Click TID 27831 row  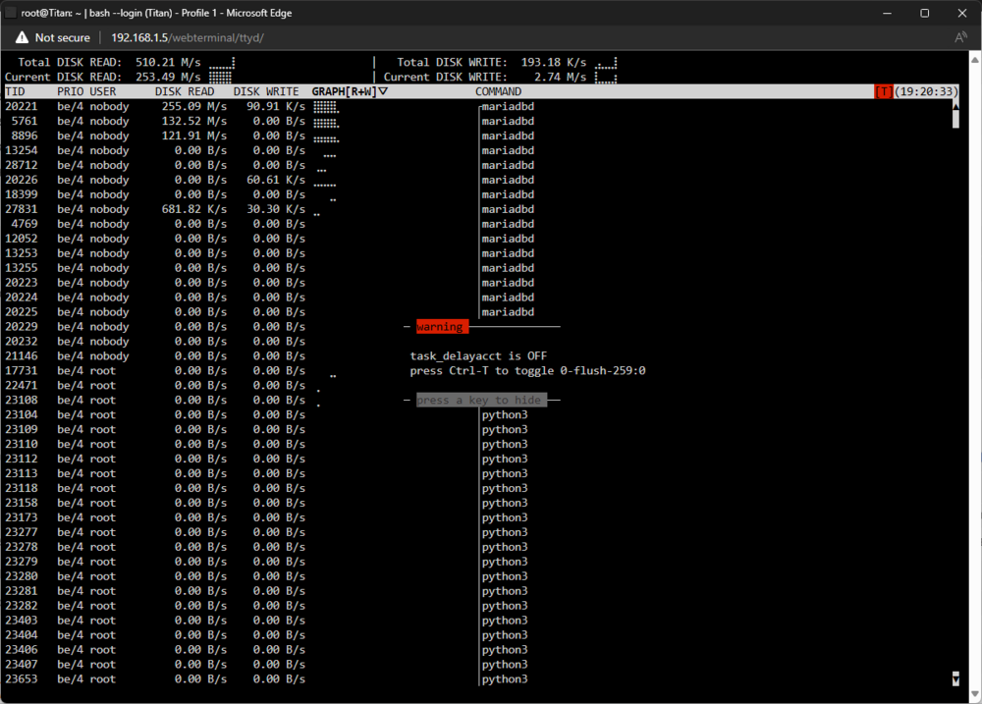tap(269, 209)
